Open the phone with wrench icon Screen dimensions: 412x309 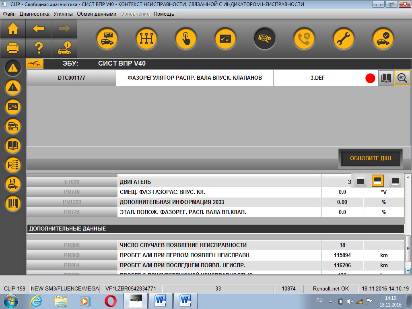(x=304, y=39)
